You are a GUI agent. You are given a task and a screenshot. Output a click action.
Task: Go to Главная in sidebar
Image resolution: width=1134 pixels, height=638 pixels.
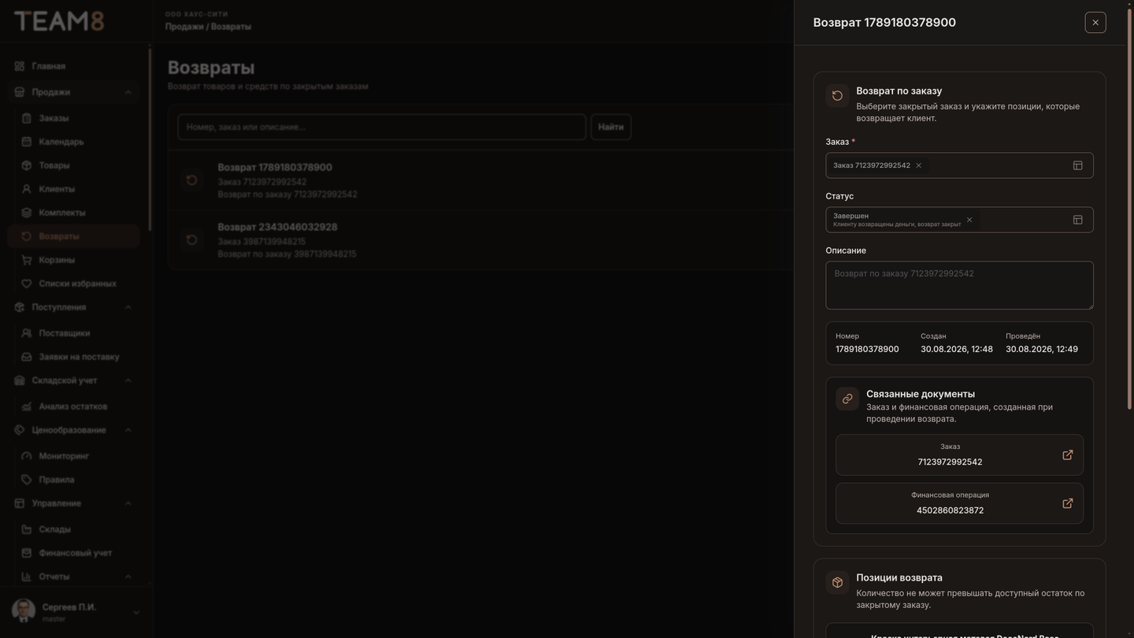tap(73, 66)
